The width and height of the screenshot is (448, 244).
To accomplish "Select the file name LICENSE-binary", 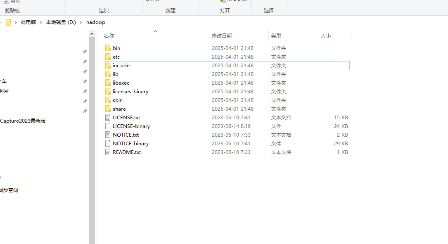I will [131, 126].
